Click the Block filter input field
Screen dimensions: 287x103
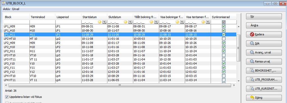click(x=17, y=22)
